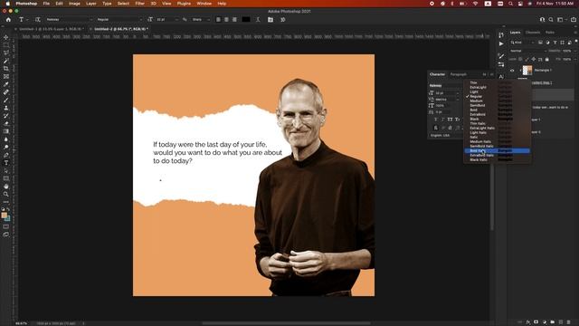Toggle All Caps in Character panel
Image resolution: width=579 pixels, height=326 pixels.
(450, 120)
